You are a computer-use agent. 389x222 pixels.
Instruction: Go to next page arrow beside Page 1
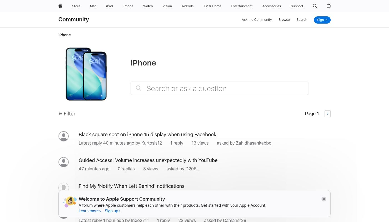pos(328,114)
